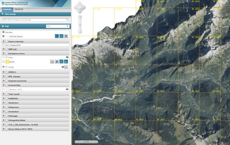
Task: Click the magnifier icon in BLOK row
Action: coord(52,62)
